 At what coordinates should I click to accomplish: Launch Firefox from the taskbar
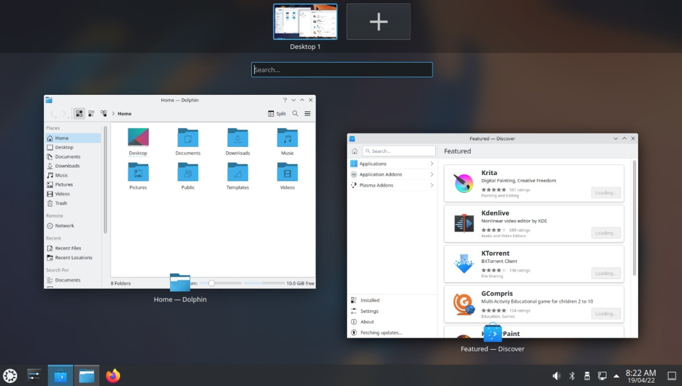click(113, 375)
